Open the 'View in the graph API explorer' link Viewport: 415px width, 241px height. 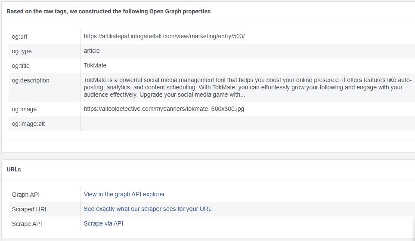(124, 194)
